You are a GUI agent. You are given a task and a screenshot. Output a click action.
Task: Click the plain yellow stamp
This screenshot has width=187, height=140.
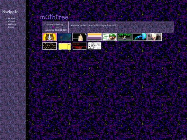pos(65,46)
